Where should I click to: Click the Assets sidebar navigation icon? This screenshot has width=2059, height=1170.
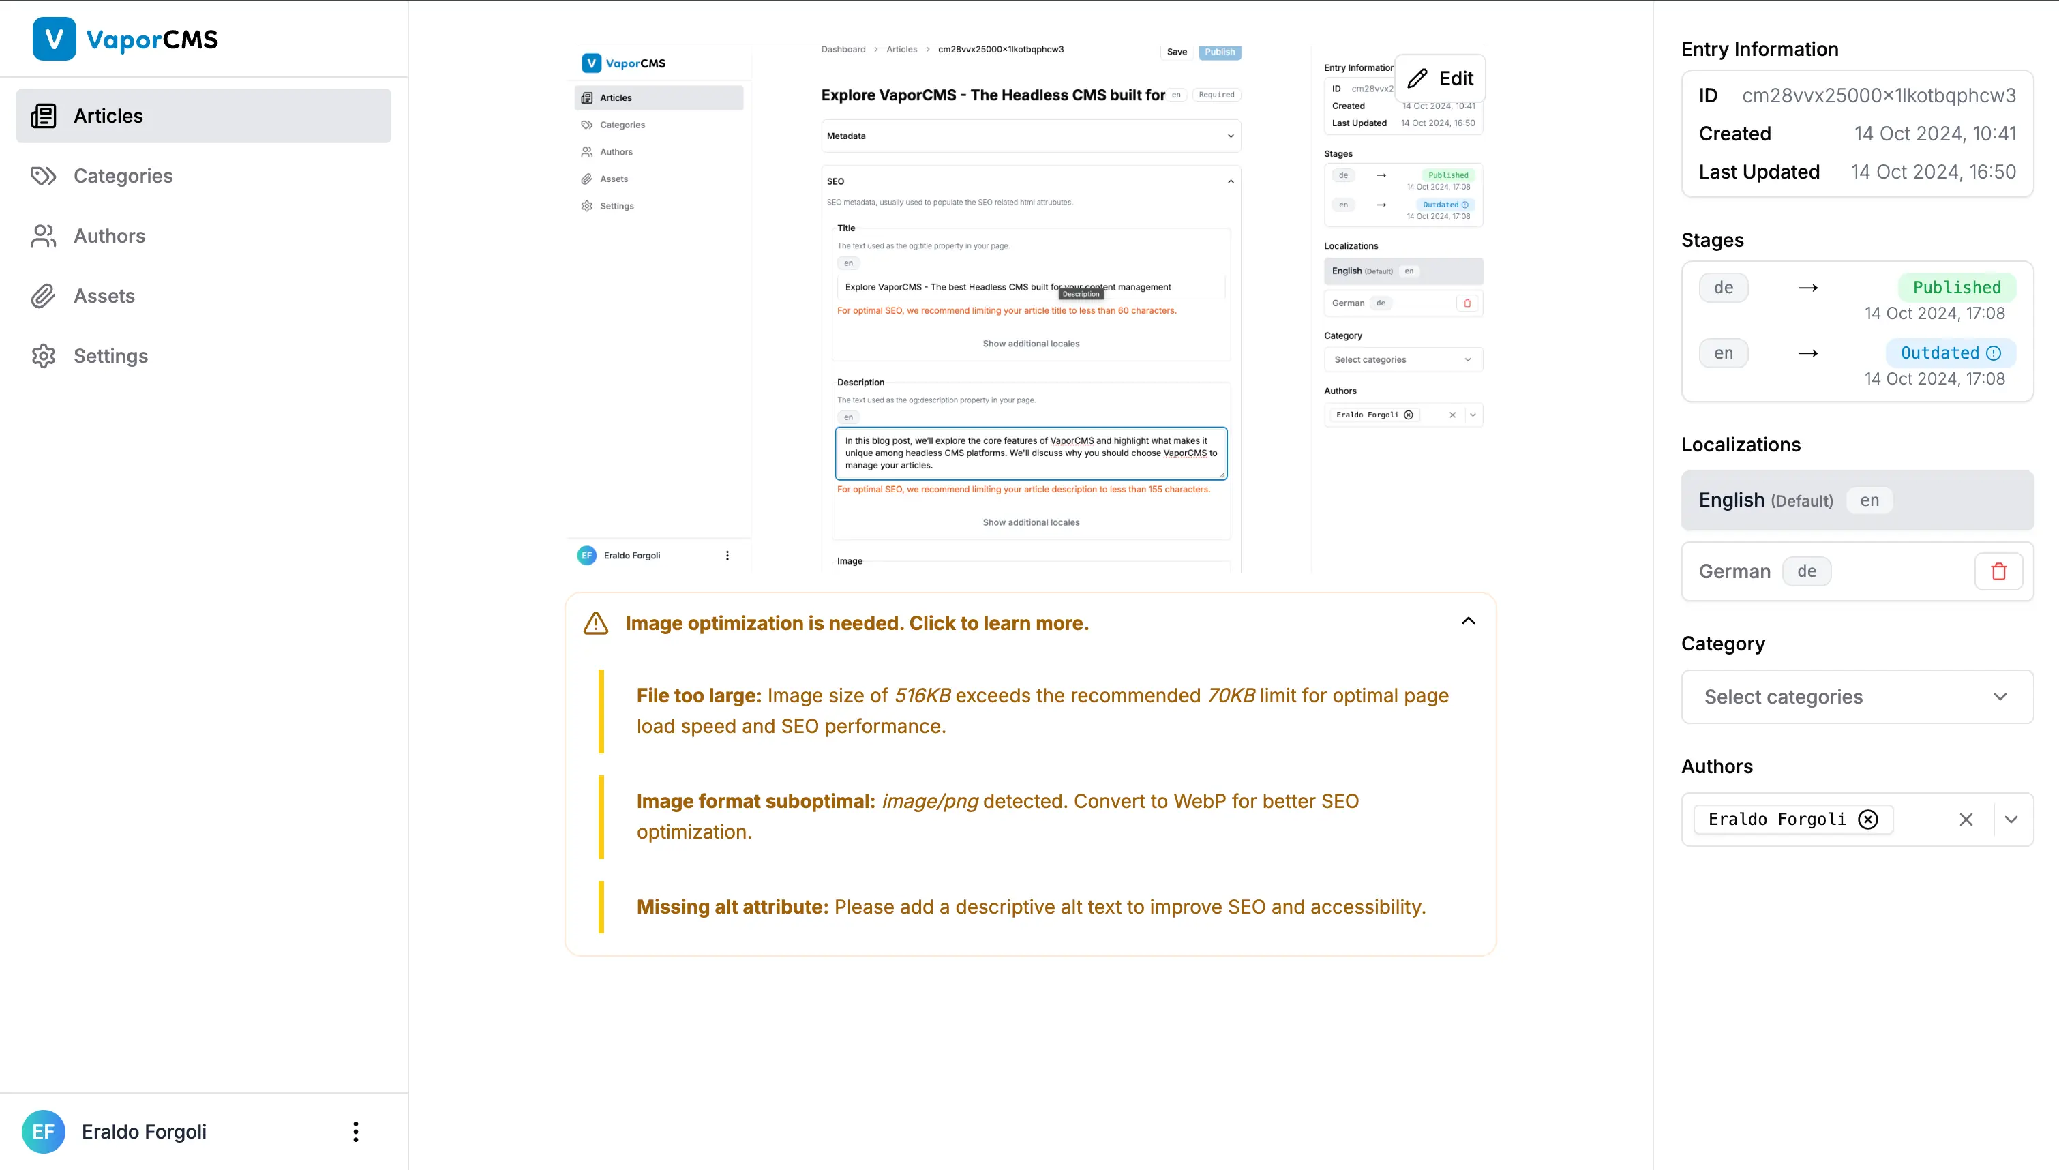click(x=42, y=296)
